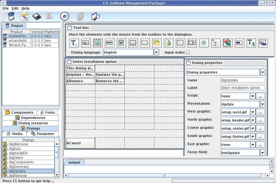276x183 pixels.
Task: Click the &Cancel button in dialog designer
Action: pos(80,143)
